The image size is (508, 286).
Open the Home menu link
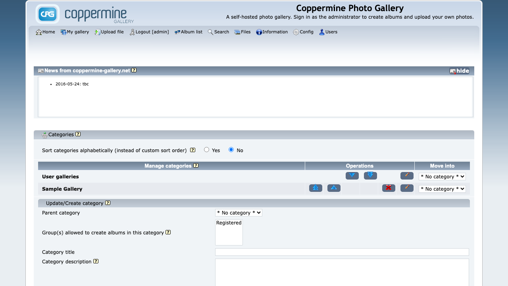pos(45,32)
